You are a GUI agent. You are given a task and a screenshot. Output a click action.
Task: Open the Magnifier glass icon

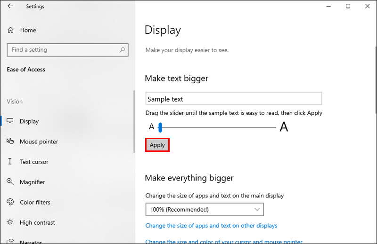[10, 181]
